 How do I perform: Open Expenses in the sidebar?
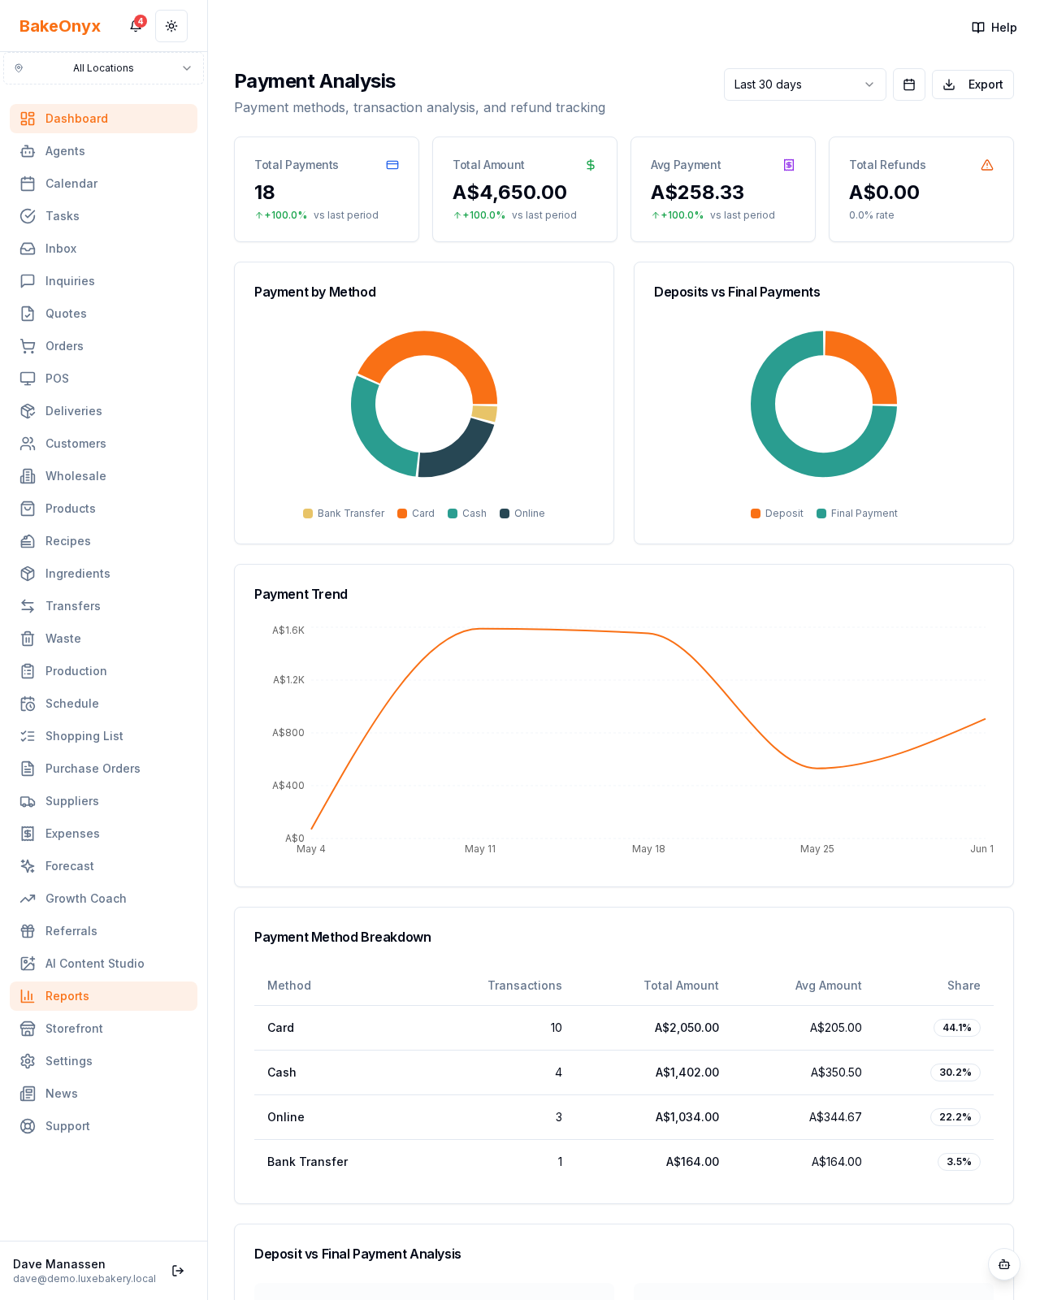[103, 834]
